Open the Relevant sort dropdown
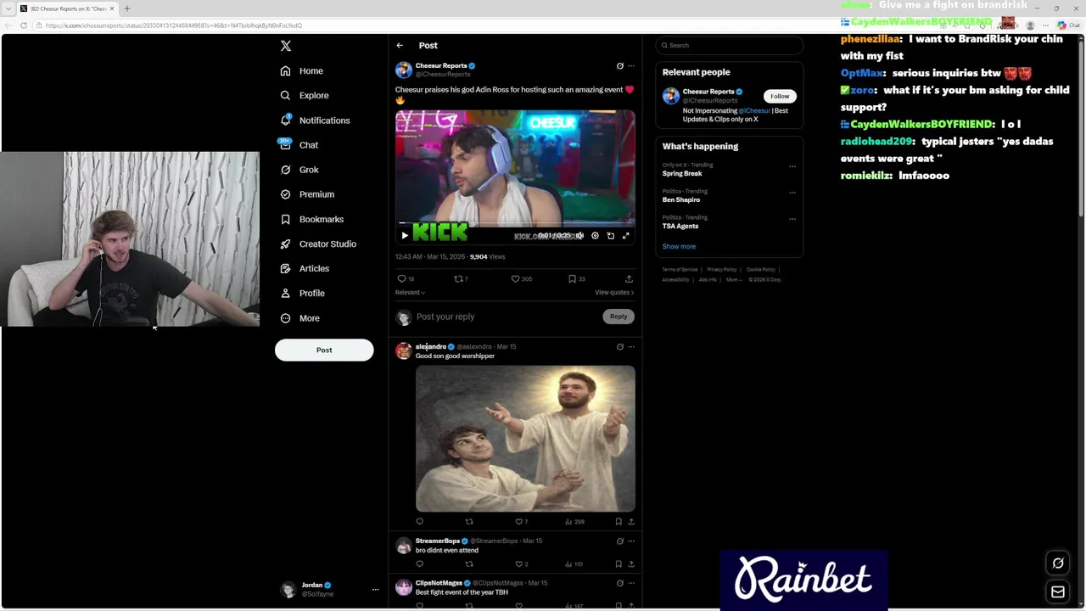 coord(410,293)
